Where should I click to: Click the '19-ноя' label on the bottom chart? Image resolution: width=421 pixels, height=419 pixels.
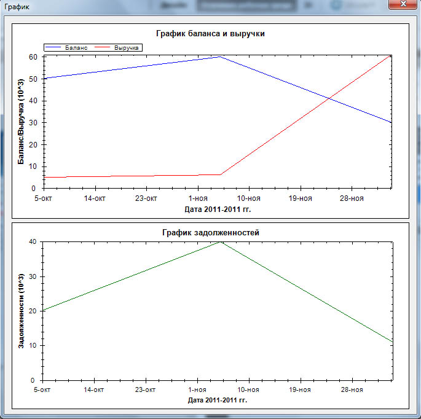pyautogui.click(x=300, y=390)
